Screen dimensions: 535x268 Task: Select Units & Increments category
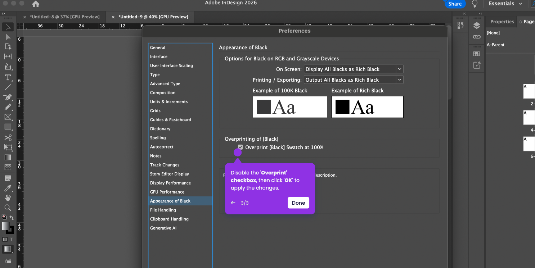click(x=180, y=101)
